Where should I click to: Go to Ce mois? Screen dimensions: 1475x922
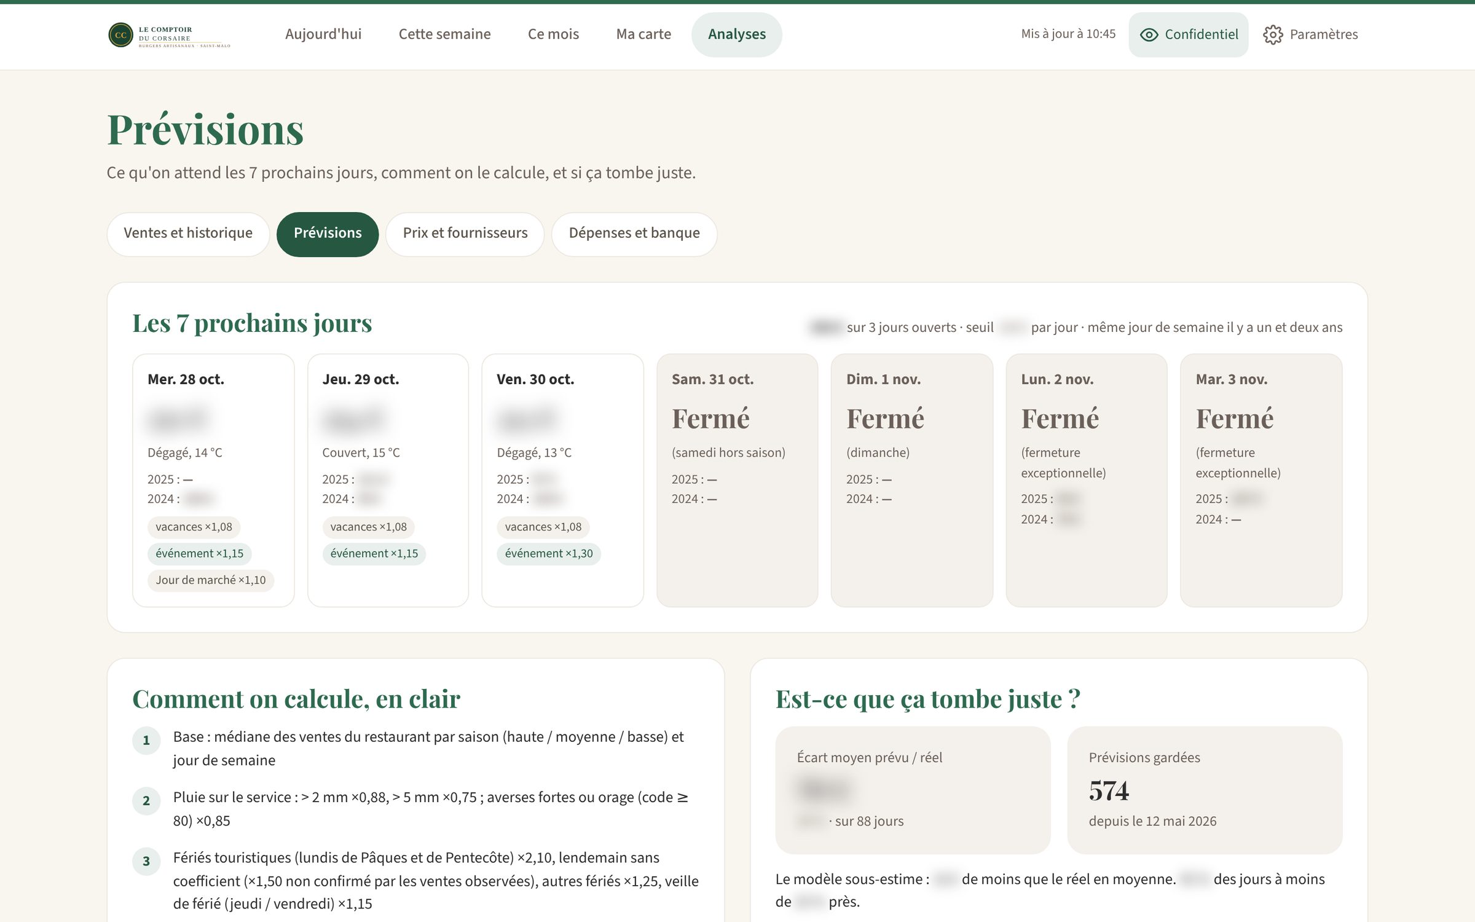(553, 34)
